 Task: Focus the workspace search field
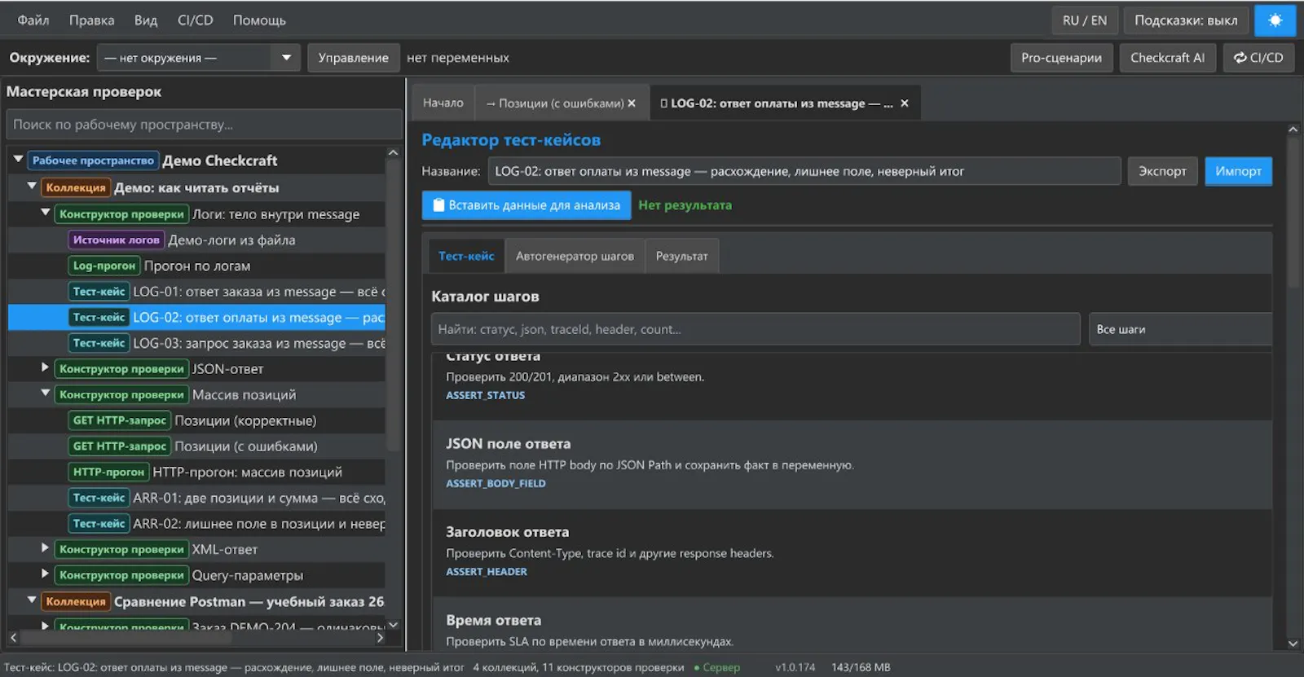[x=204, y=125]
